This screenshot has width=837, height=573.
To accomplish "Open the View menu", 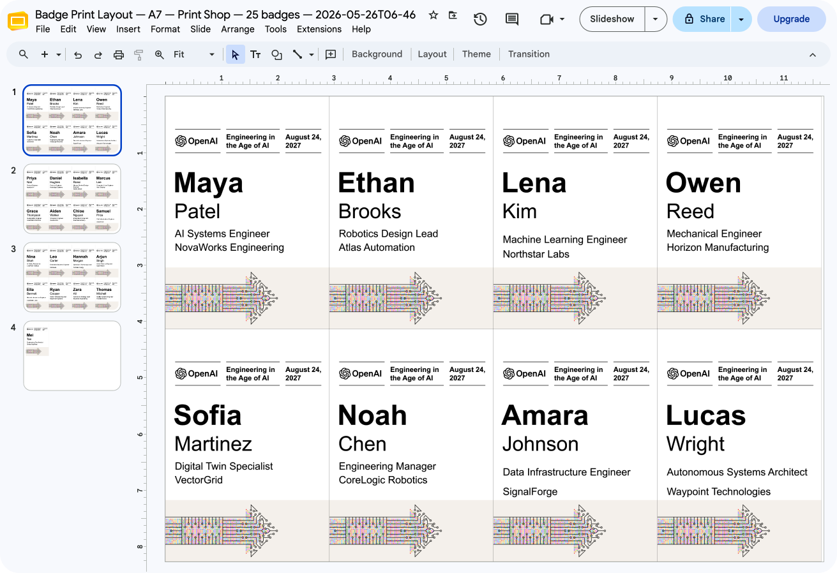I will [x=96, y=29].
